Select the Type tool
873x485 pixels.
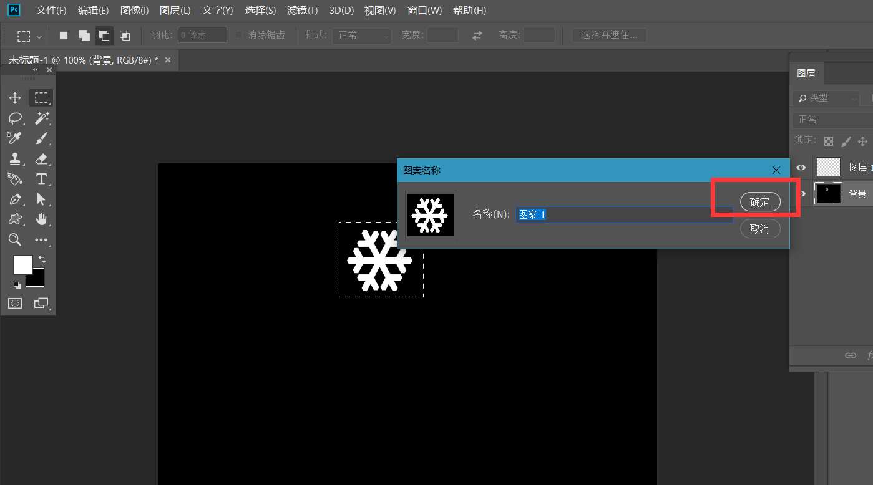tap(41, 179)
